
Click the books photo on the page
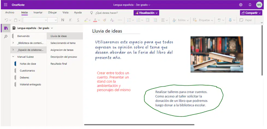click(x=217, y=54)
